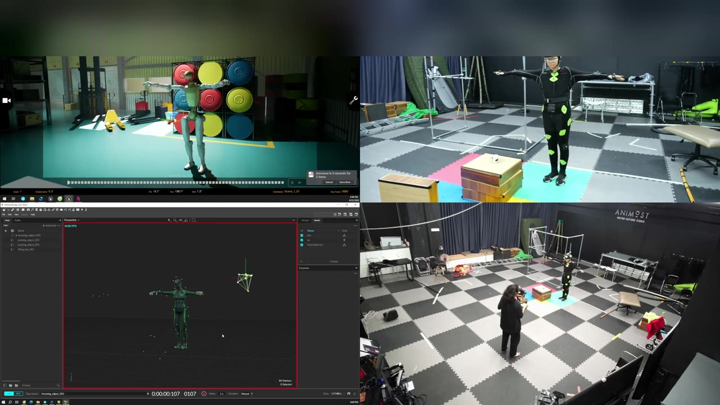Open File Explorer from the upper taskbar
Image resolution: width=720 pixels, height=405 pixels.
(x=32, y=199)
